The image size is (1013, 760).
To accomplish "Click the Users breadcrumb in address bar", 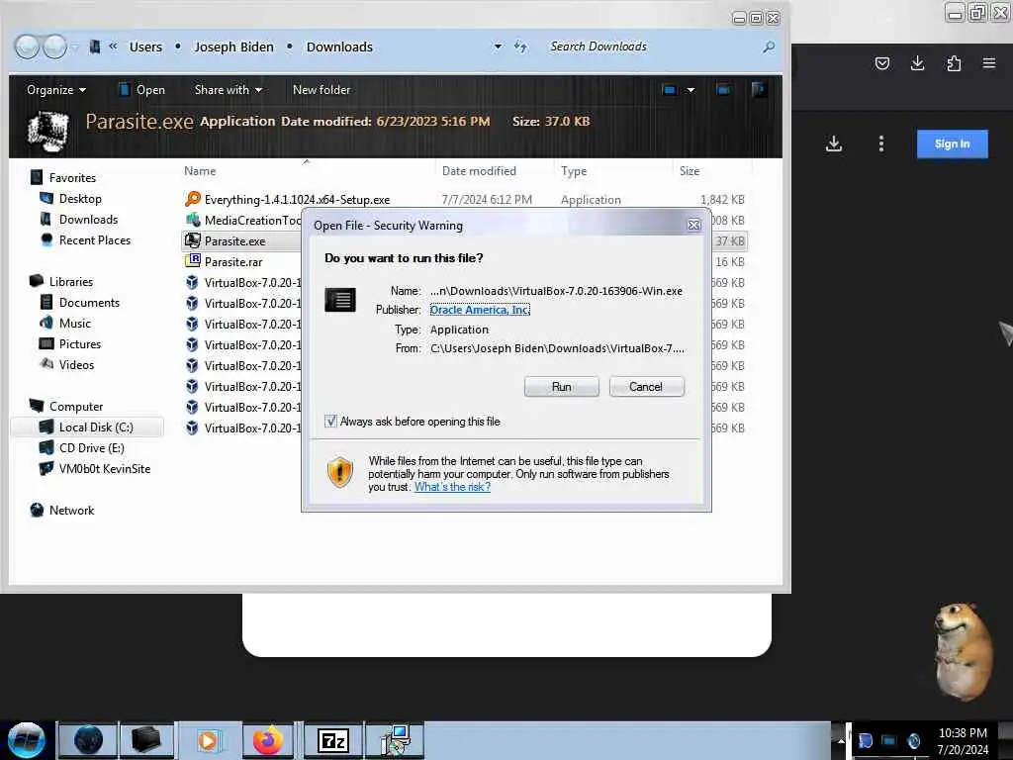I will [x=145, y=47].
